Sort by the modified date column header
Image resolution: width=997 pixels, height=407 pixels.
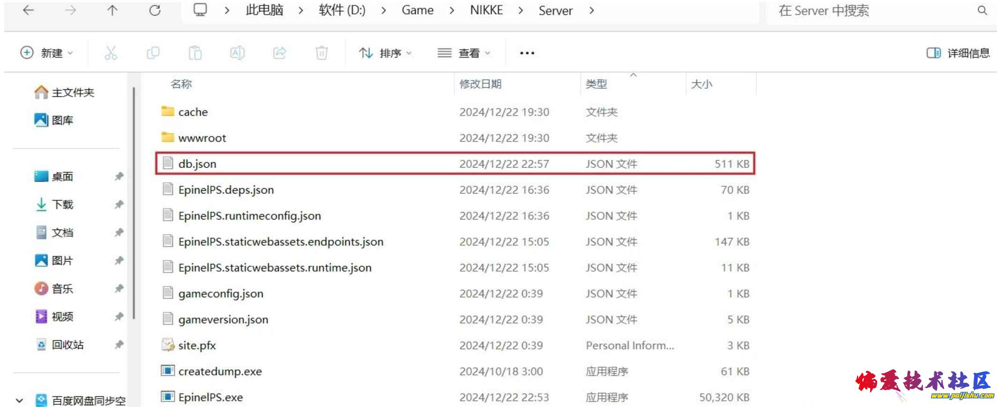[480, 84]
